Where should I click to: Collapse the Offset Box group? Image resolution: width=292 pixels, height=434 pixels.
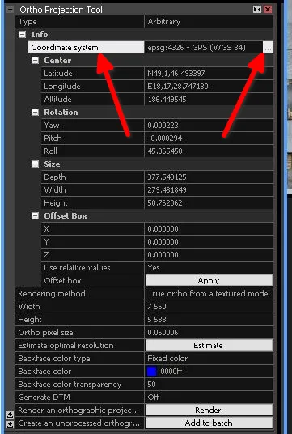point(35,216)
